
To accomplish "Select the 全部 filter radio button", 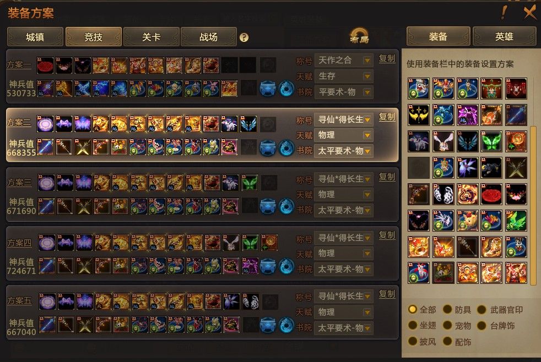I will 412,309.
